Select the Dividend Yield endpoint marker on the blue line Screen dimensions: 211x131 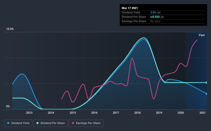pos(206,94)
